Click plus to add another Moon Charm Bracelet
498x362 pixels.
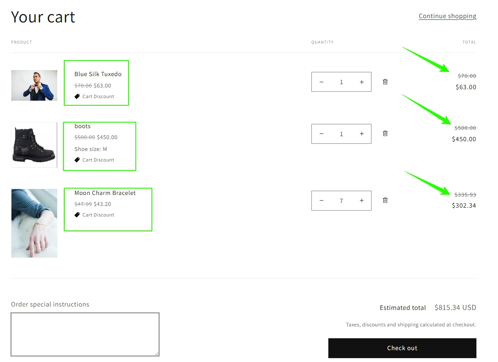362,200
